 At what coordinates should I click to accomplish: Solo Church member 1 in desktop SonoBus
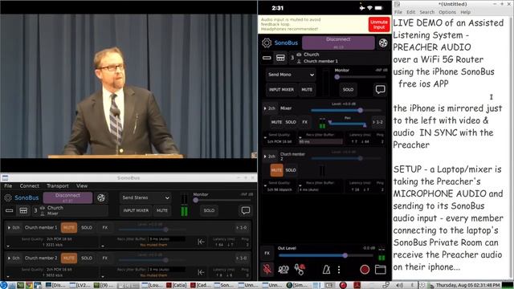87,227
